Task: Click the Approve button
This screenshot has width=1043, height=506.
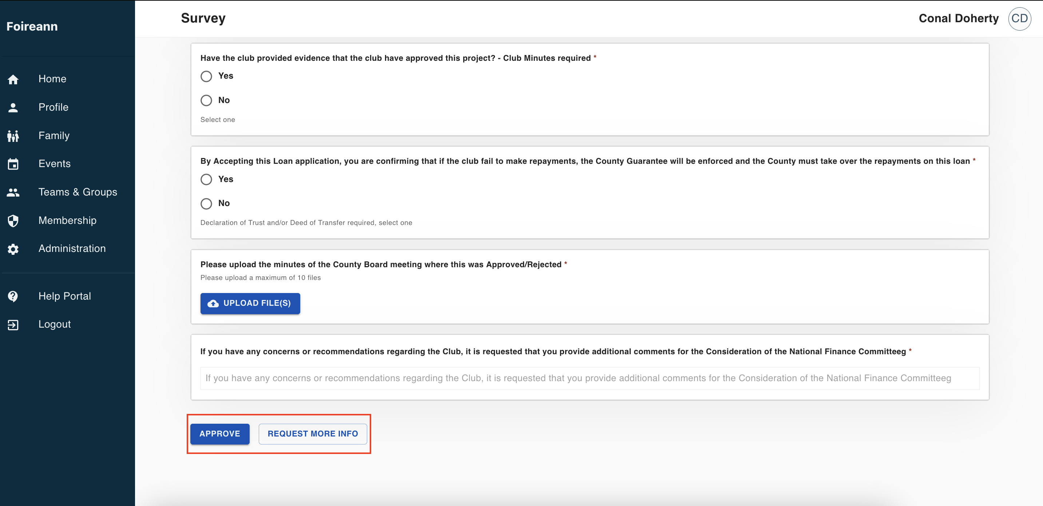Action: tap(219, 434)
